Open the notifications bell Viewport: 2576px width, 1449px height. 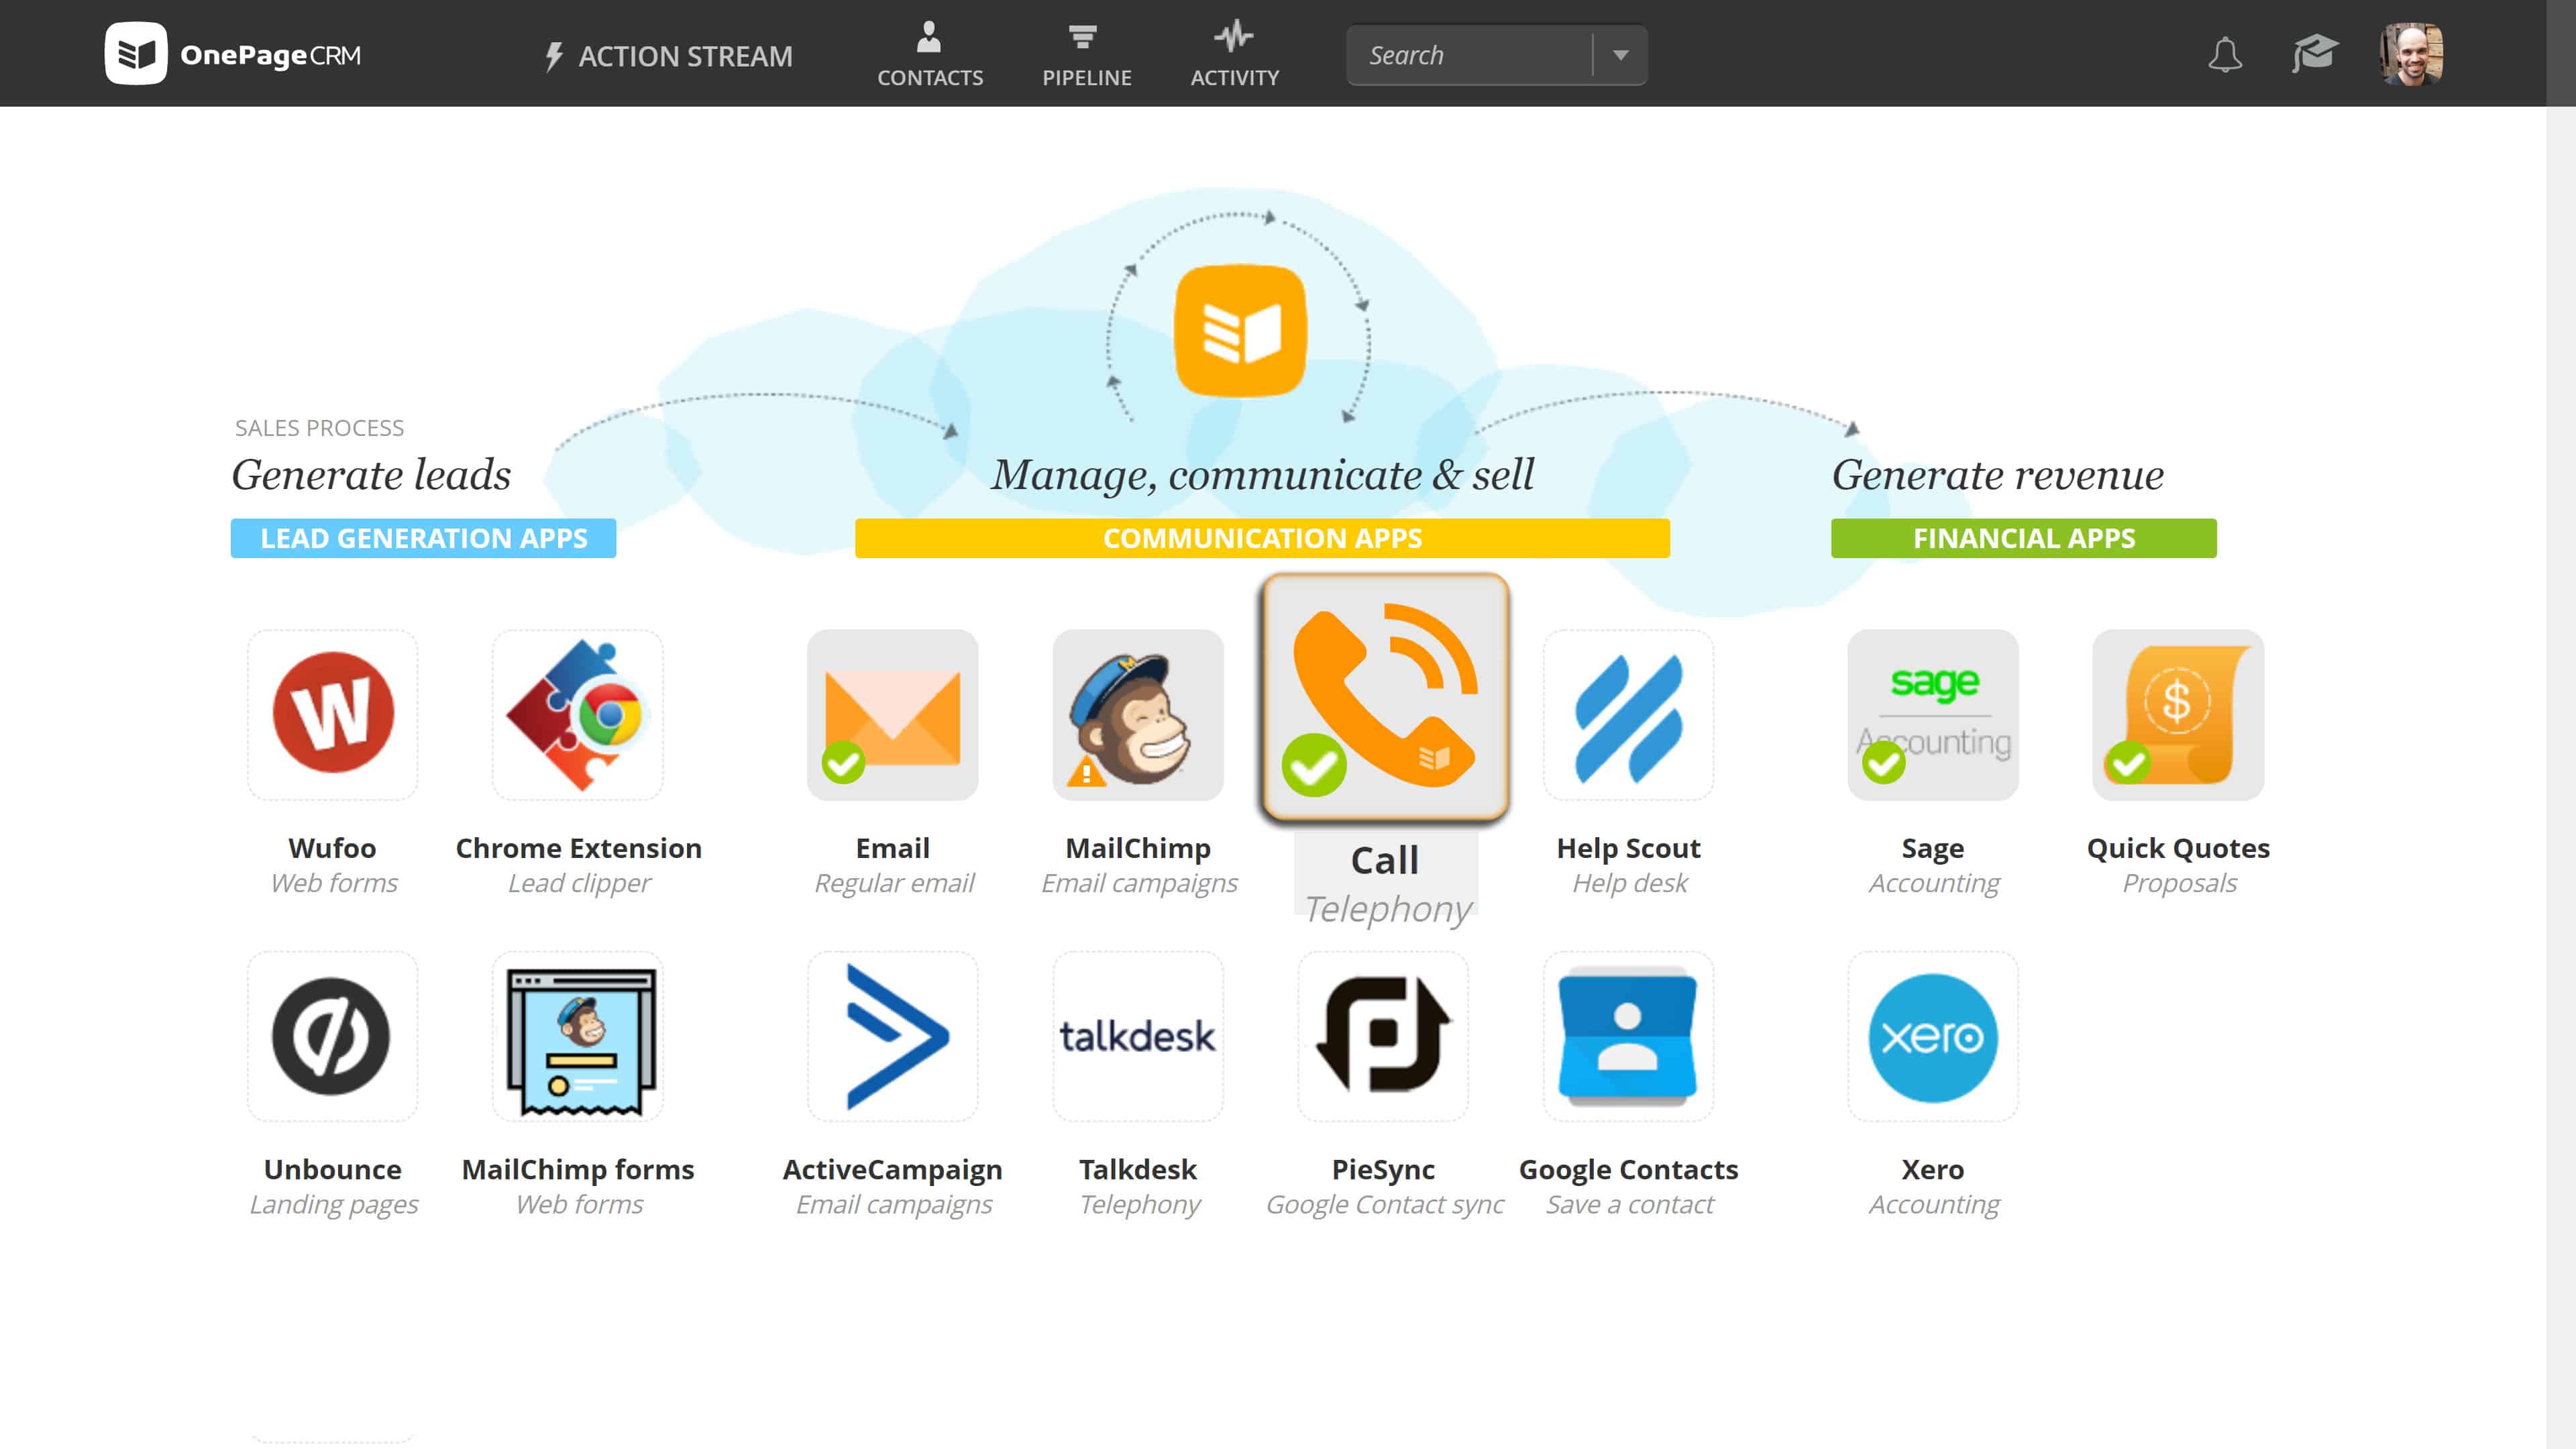tap(2225, 54)
